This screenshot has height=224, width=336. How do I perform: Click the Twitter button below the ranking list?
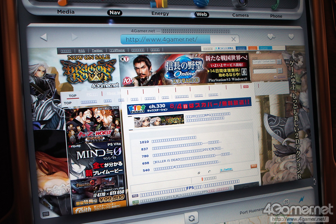point(226,169)
